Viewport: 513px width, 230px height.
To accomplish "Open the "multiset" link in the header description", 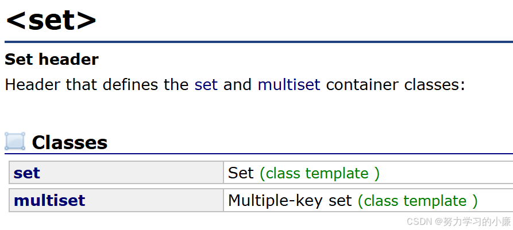I will click(289, 85).
